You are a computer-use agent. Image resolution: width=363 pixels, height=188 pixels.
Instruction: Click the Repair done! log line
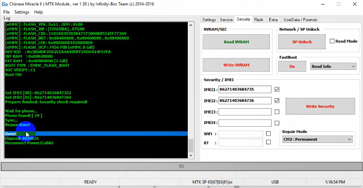(x=18, y=125)
